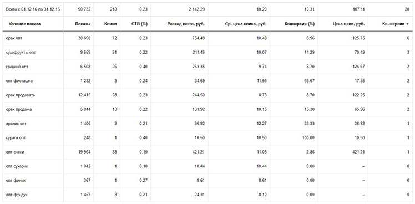Open the keyword опт фисташка
415x204 pixels.
click(x=19, y=81)
